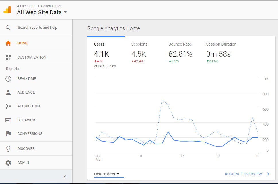Open the AUDIENCE reports section
Screen dimensions: 278x184
point(36,92)
